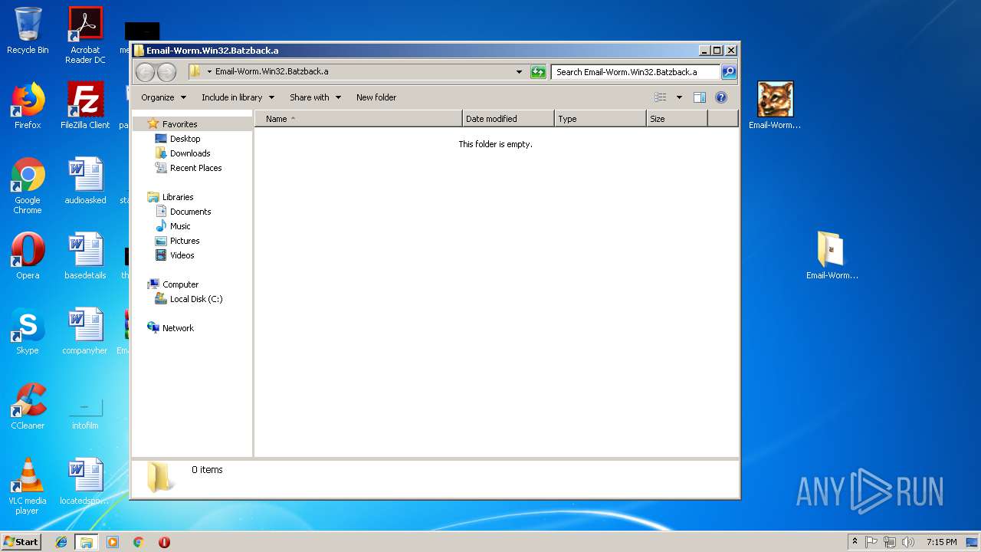
Task: Open network tray icon
Action: (x=890, y=542)
